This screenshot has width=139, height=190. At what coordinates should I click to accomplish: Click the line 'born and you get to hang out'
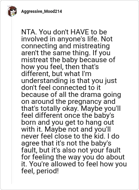tap(68, 122)
